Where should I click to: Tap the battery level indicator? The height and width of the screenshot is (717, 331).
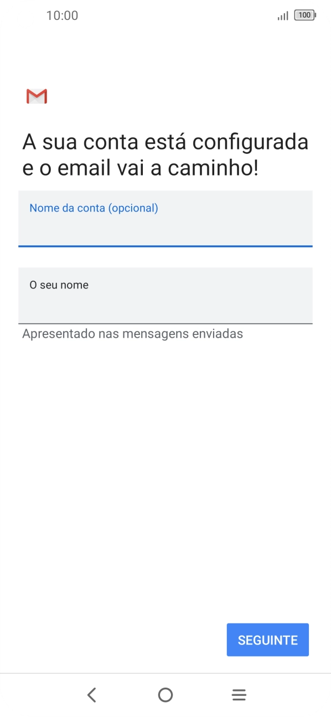305,16
